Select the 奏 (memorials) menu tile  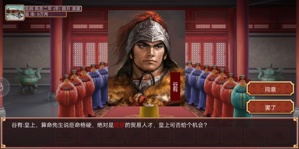[89, 135]
